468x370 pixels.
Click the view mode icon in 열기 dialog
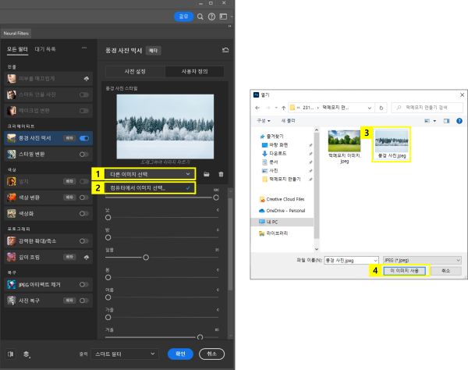(427, 121)
